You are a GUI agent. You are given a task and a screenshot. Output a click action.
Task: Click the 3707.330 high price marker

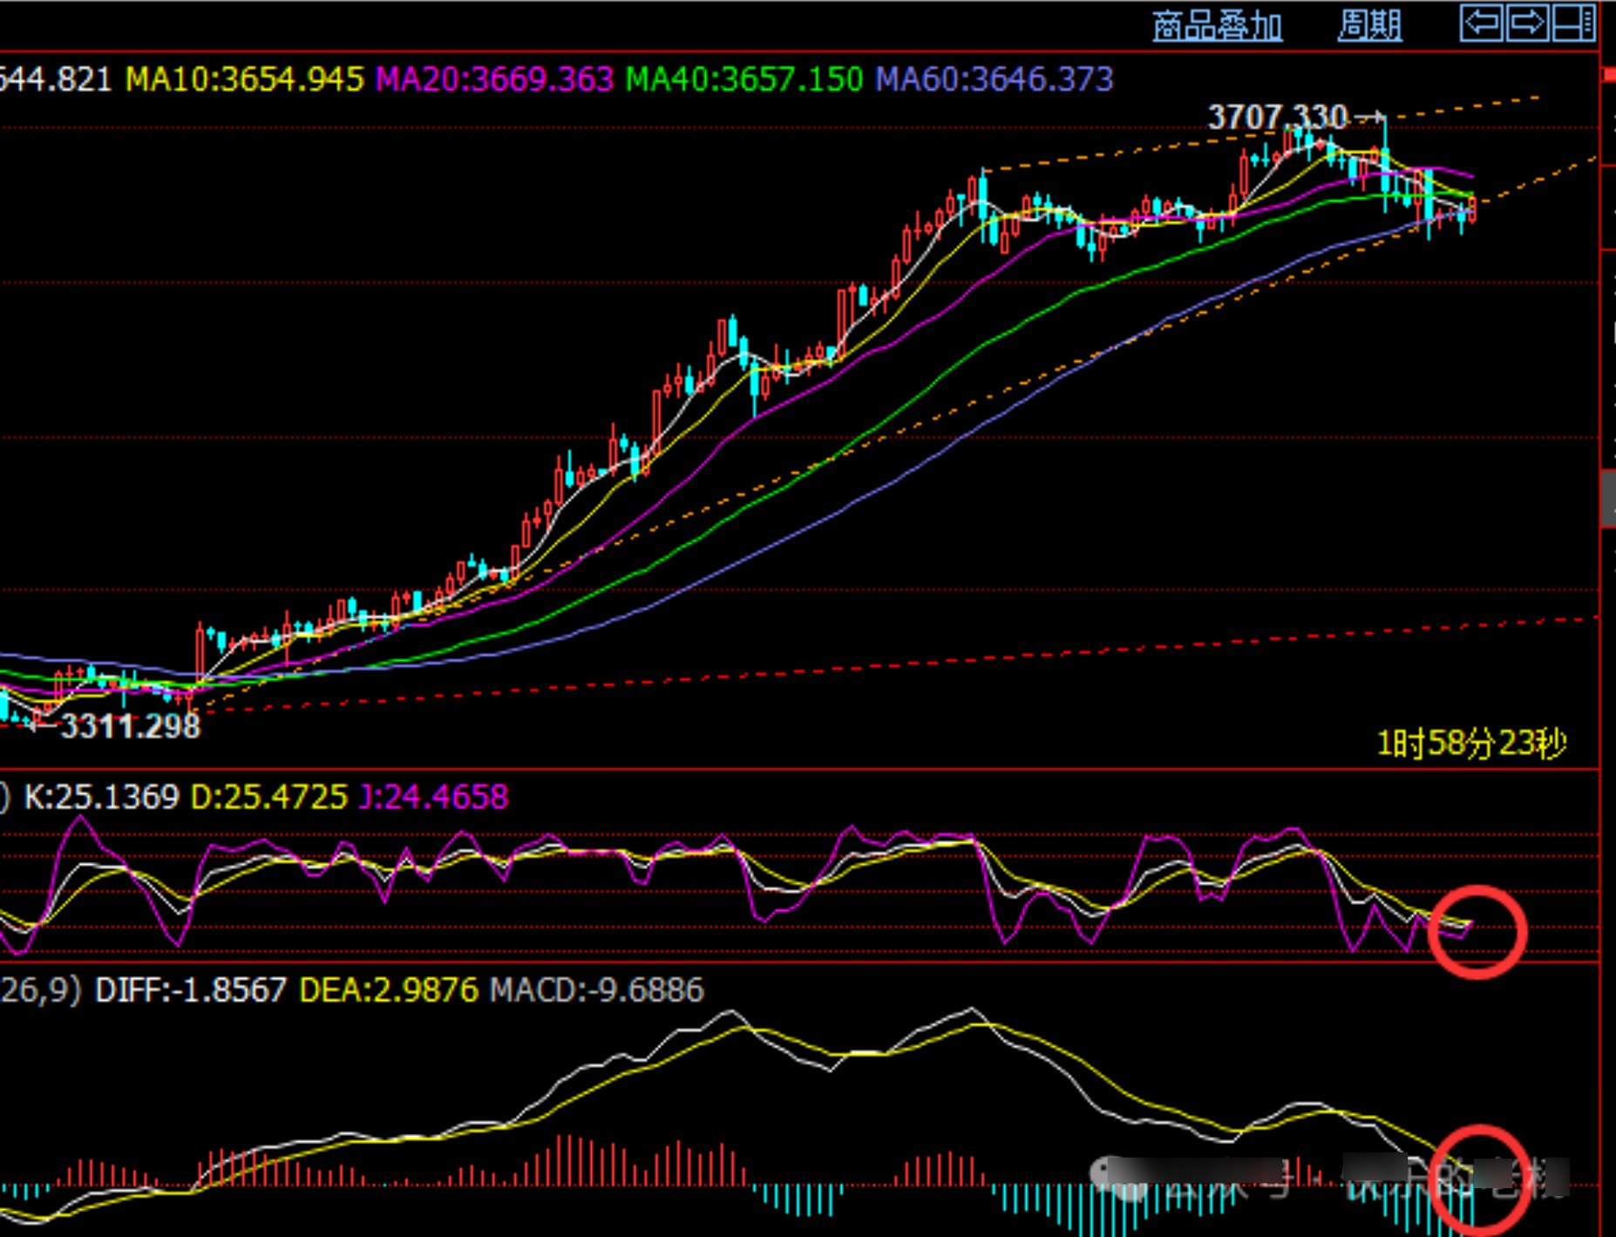coord(1277,116)
